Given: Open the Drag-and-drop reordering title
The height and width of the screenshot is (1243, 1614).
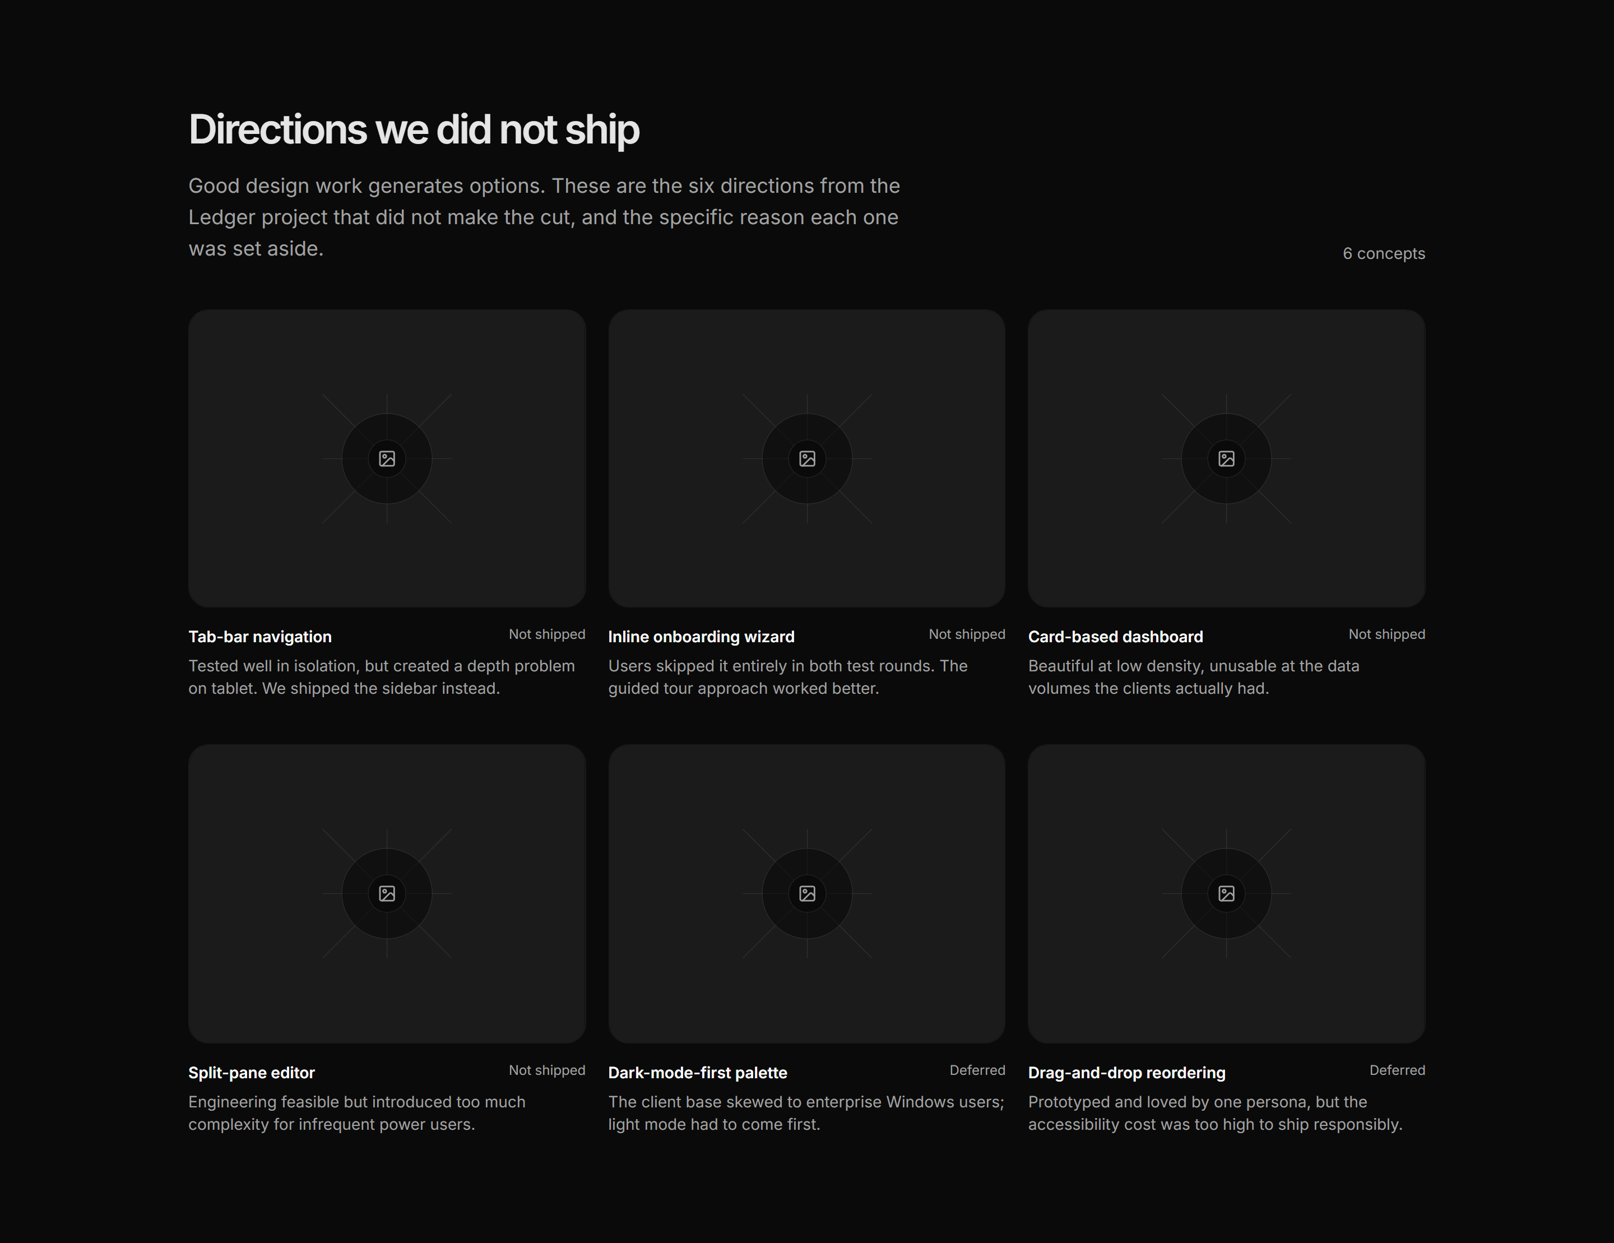Looking at the screenshot, I should click(x=1126, y=1072).
